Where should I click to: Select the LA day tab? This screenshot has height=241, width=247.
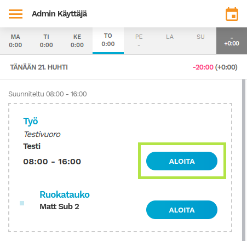pos(170,41)
